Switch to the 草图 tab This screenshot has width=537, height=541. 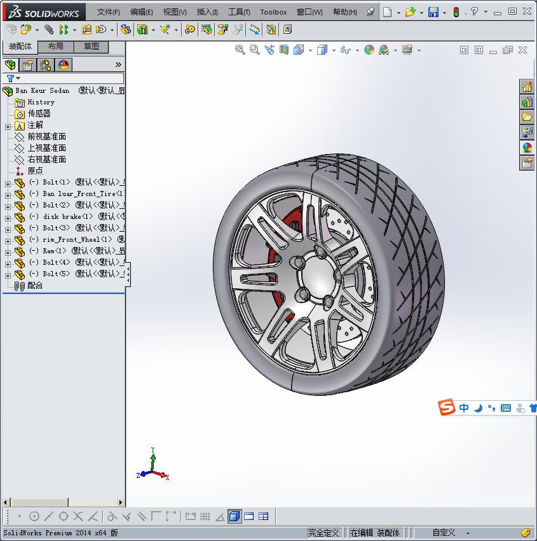pyautogui.click(x=92, y=46)
